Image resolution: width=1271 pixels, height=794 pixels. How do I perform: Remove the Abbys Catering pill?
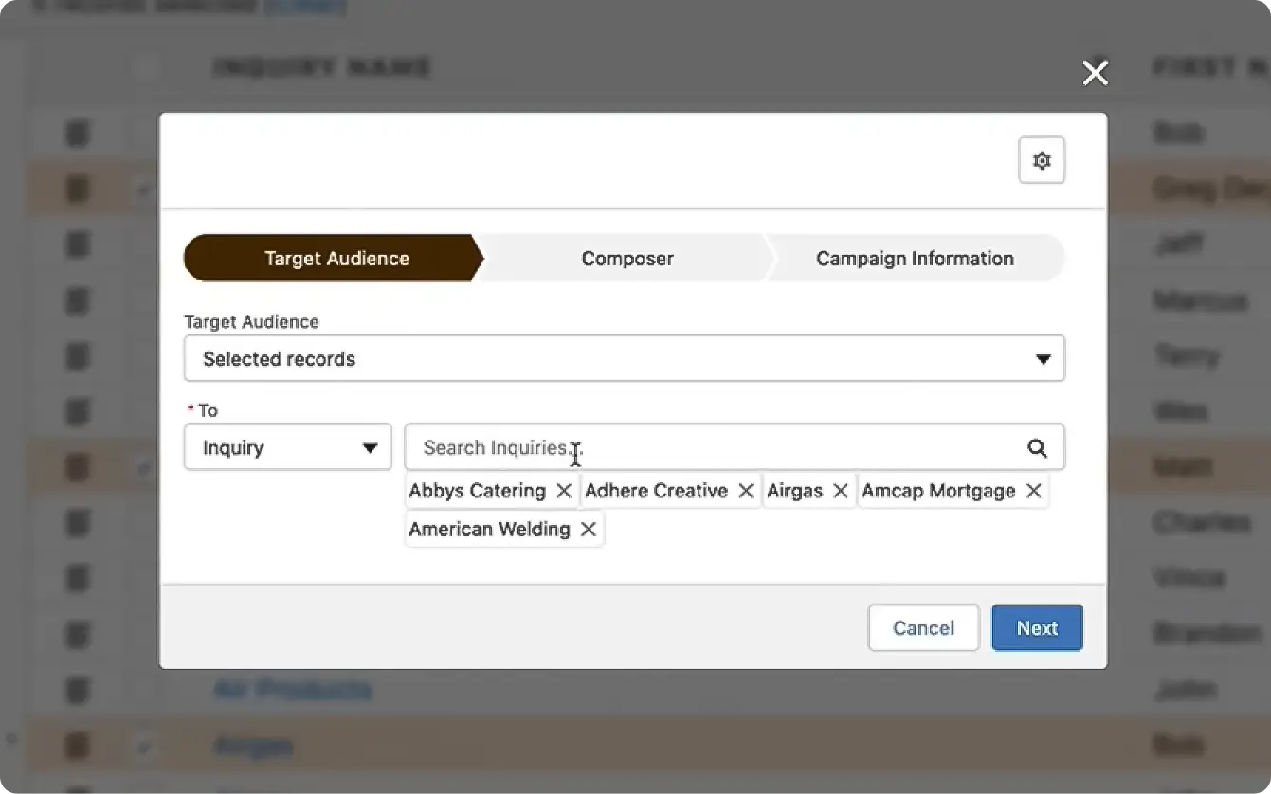tap(564, 491)
